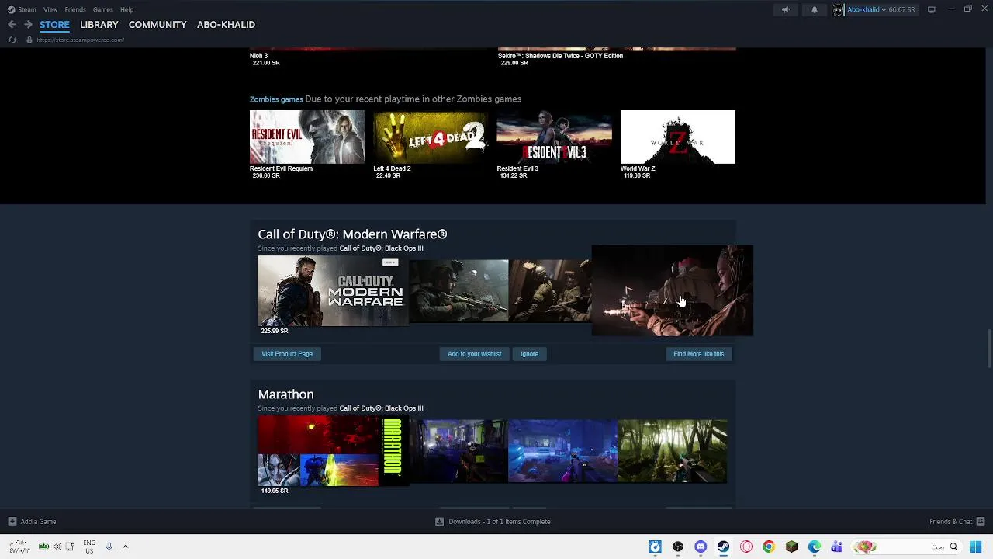Open Minecraft block icon in taskbar
Image resolution: width=993 pixels, height=559 pixels.
point(791,547)
